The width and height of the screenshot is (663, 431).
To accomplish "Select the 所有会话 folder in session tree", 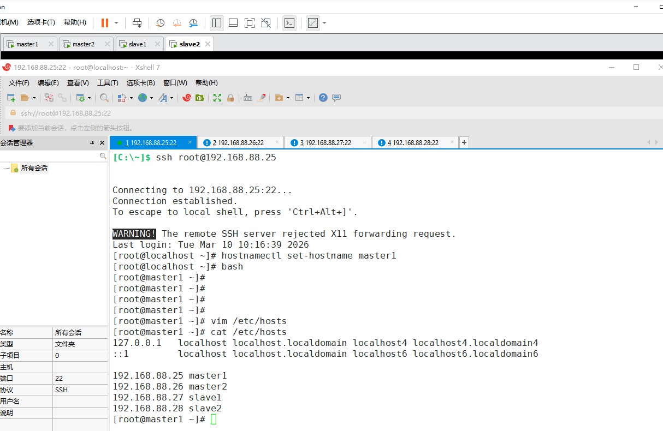I will point(34,168).
